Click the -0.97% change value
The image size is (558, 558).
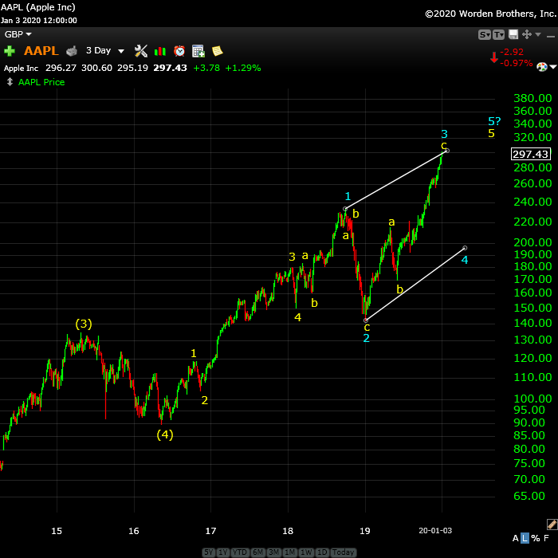(x=516, y=63)
